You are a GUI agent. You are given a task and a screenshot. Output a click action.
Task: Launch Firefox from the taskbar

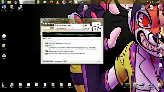pyautogui.click(x=51, y=2)
